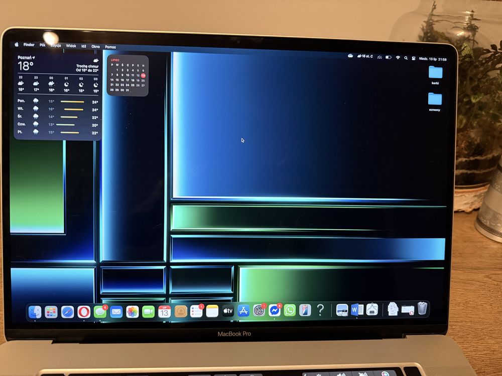Open the 18 st. C weather menu item
502x376 pixels.
[365, 56]
